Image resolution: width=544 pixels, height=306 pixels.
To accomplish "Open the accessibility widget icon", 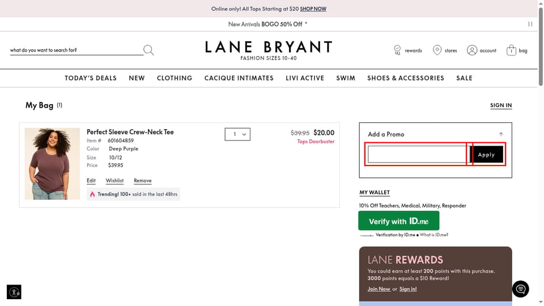I will point(14,292).
